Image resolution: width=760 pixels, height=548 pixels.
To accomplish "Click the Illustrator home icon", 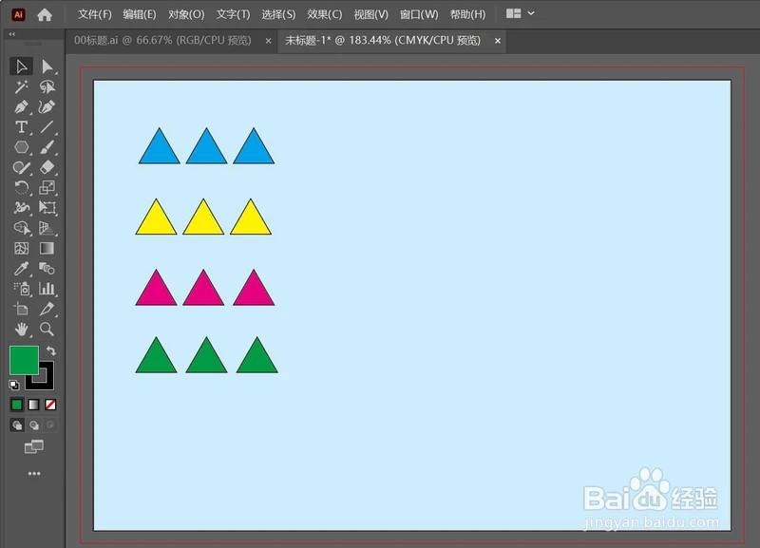I will coord(45,14).
